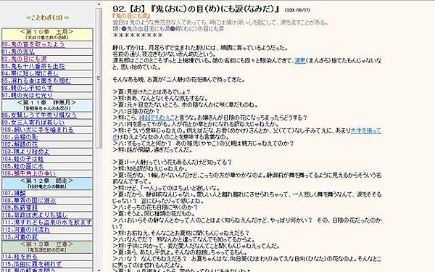The height and width of the screenshot is (272, 435).
Task: Click the 第13章 立春 chapter header
Action: (x=47, y=247)
